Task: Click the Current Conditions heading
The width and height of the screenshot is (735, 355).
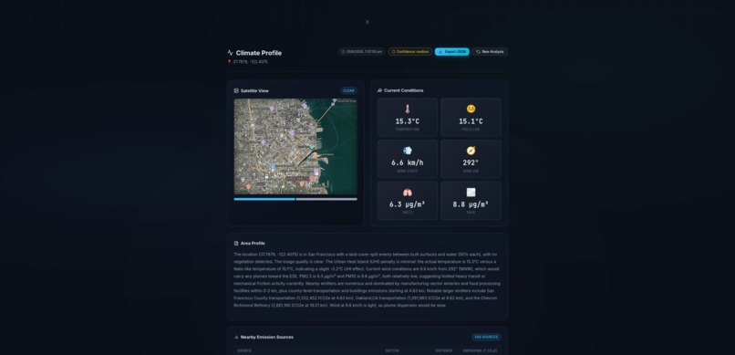Action: [x=404, y=90]
